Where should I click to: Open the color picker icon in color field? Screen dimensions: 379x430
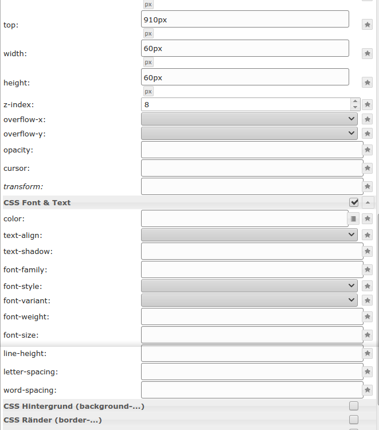tap(353, 218)
